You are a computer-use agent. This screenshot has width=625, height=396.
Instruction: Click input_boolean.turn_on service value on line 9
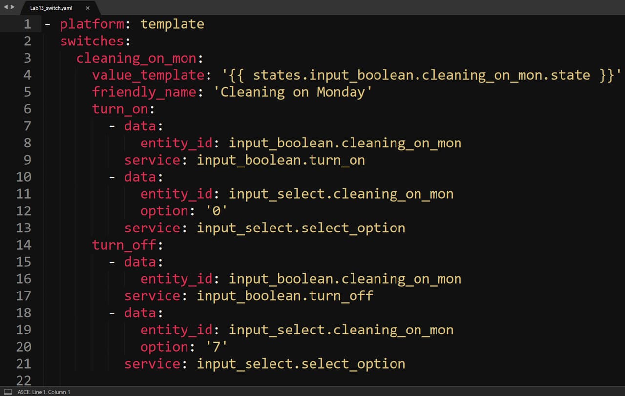point(281,160)
